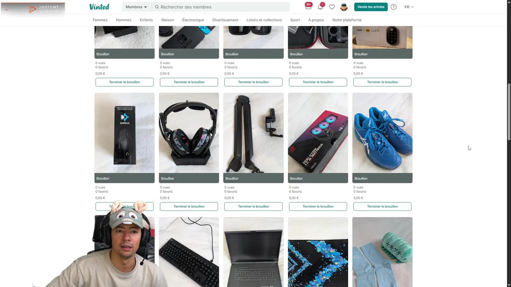This screenshot has width=511, height=287.
Task: Expand the Membres search filter dropdown
Action: coord(137,7)
